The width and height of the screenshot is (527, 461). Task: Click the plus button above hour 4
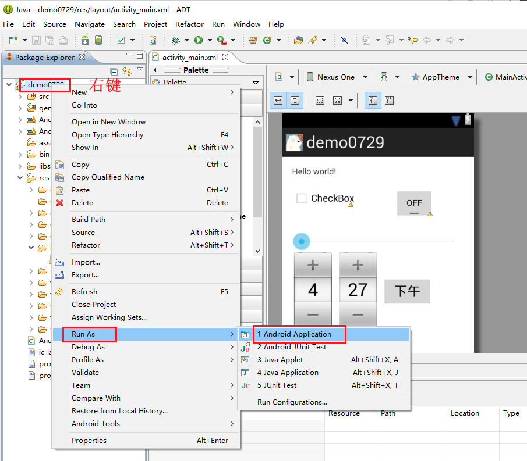point(313,266)
